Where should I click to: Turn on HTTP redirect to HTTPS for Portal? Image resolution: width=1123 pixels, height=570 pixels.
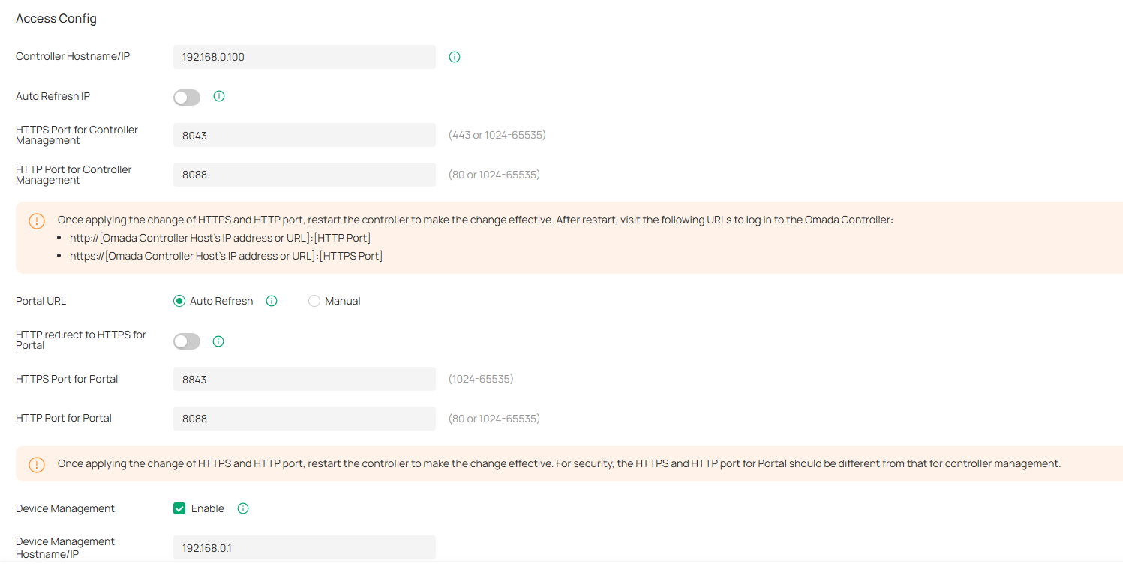pyautogui.click(x=186, y=340)
